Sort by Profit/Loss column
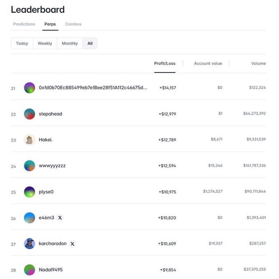 click(165, 64)
